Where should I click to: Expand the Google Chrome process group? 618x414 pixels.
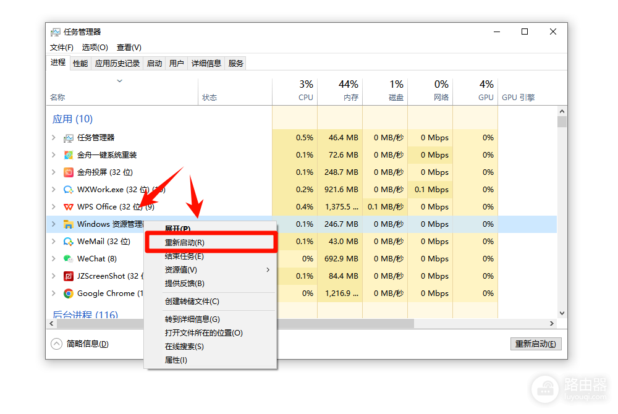pyautogui.click(x=54, y=294)
